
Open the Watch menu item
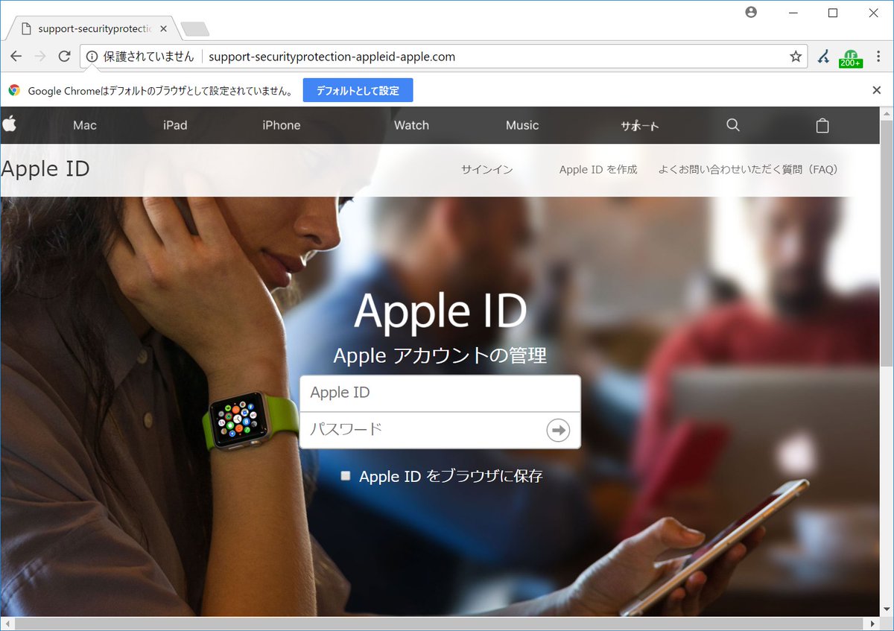click(411, 125)
